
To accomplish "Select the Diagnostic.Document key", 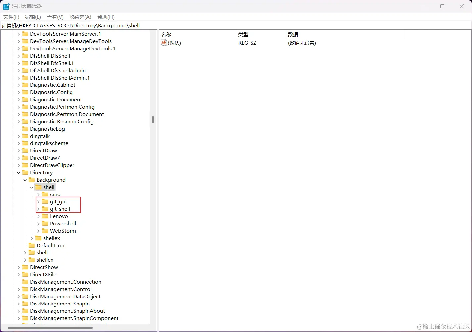I will pos(56,99).
